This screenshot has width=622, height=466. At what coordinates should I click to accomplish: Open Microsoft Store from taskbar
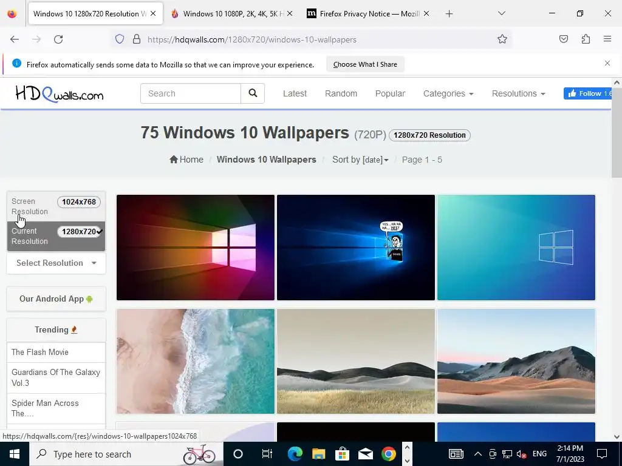pos(342,454)
